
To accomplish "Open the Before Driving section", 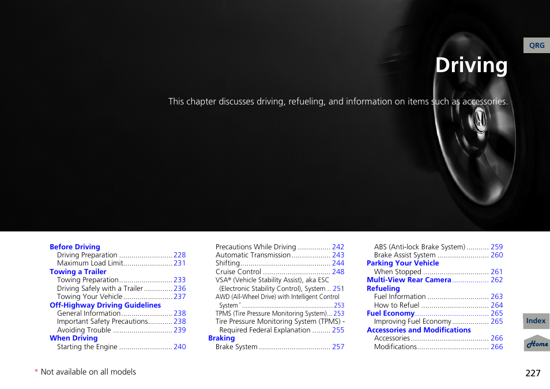I will (x=75, y=247).
